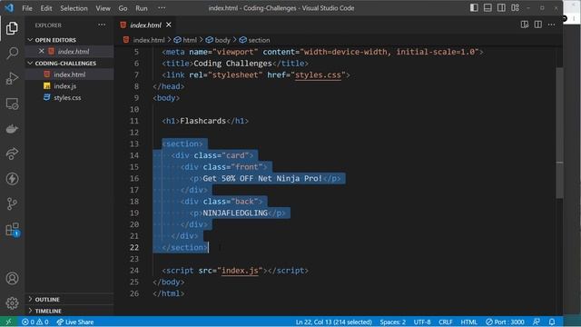Click NINJAFLEDGLING text on line 19
This screenshot has width=581, height=327.
tap(235, 213)
